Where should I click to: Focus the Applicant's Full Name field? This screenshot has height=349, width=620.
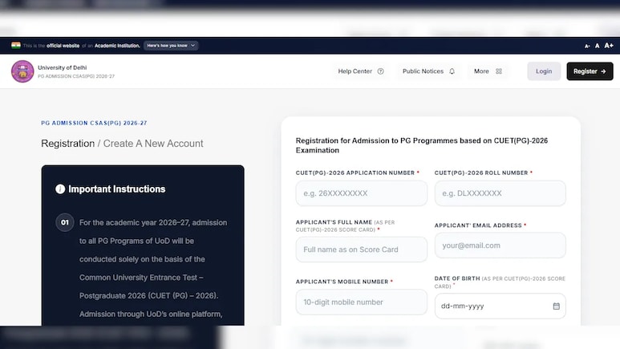(x=362, y=250)
